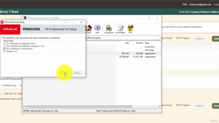This screenshot has height=123, width=219.
Task: Launch the Wizard toolbar icon
Action: pos(88,29)
